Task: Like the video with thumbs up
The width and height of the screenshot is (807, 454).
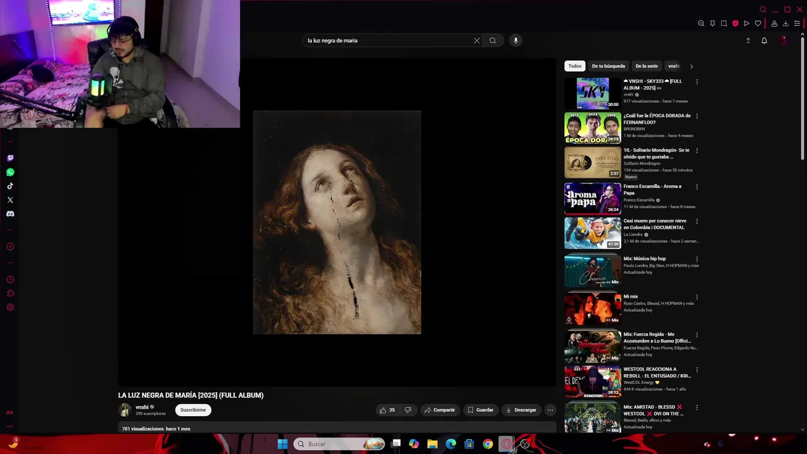Action: coord(387,410)
